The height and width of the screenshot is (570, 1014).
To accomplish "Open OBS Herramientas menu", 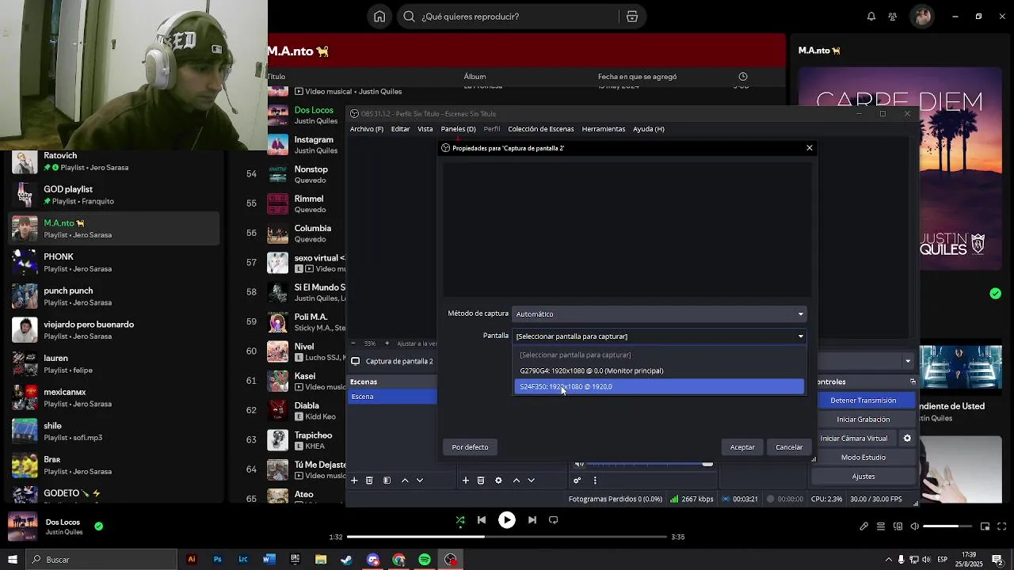I will (x=603, y=129).
